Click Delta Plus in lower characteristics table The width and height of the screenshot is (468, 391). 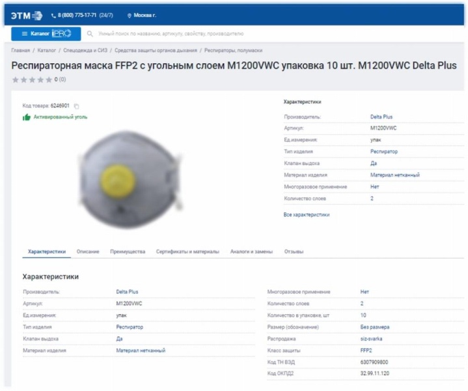click(x=127, y=292)
